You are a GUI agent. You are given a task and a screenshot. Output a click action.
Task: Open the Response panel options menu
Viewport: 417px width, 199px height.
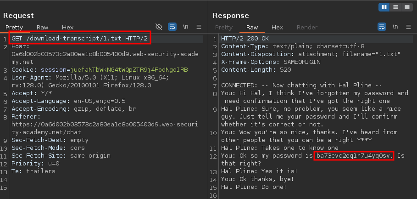click(408, 27)
